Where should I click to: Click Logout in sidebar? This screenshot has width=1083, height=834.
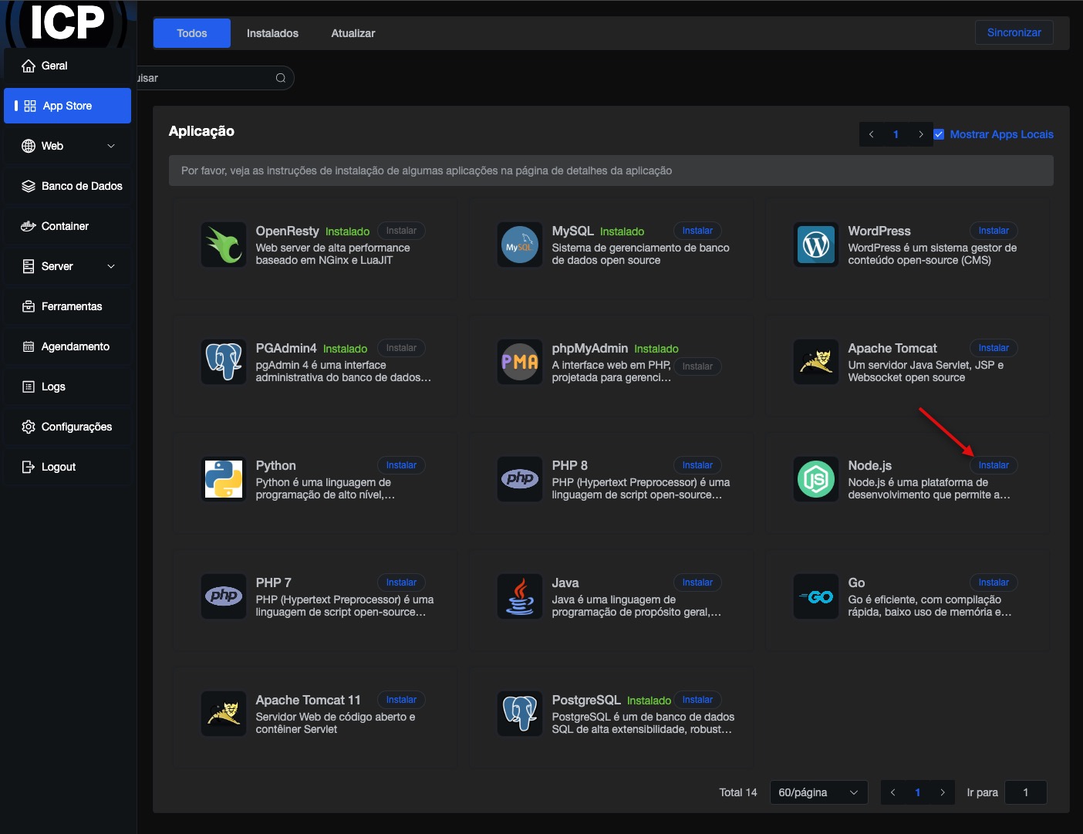67,467
